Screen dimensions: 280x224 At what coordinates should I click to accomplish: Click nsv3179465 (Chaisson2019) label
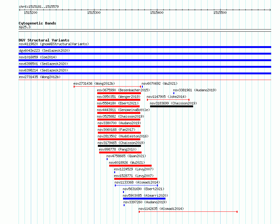tap(121, 143)
